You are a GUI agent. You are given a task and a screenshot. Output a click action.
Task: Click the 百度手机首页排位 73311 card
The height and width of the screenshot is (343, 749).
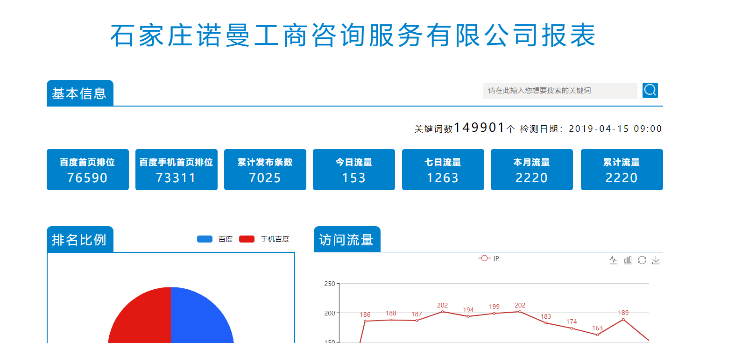(177, 170)
